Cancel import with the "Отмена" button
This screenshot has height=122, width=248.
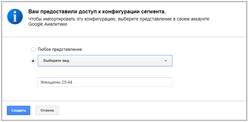[47, 110]
